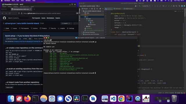The image size is (186, 104).
Task: Select the resources folder in Project tree
Action: [92, 25]
